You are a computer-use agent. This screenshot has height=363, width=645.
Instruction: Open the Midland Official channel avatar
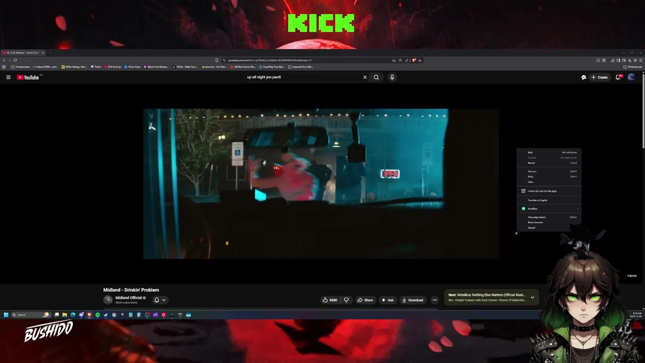108,300
